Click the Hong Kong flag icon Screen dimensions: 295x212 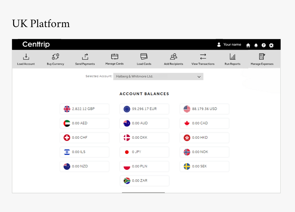[187, 138]
